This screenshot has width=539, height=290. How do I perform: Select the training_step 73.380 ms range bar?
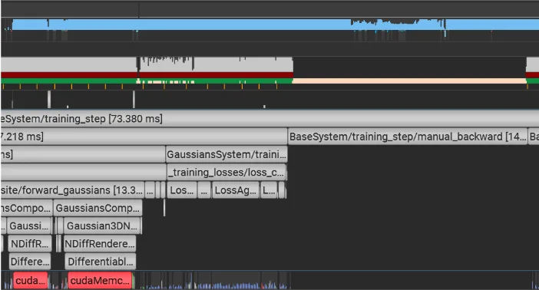click(269, 119)
